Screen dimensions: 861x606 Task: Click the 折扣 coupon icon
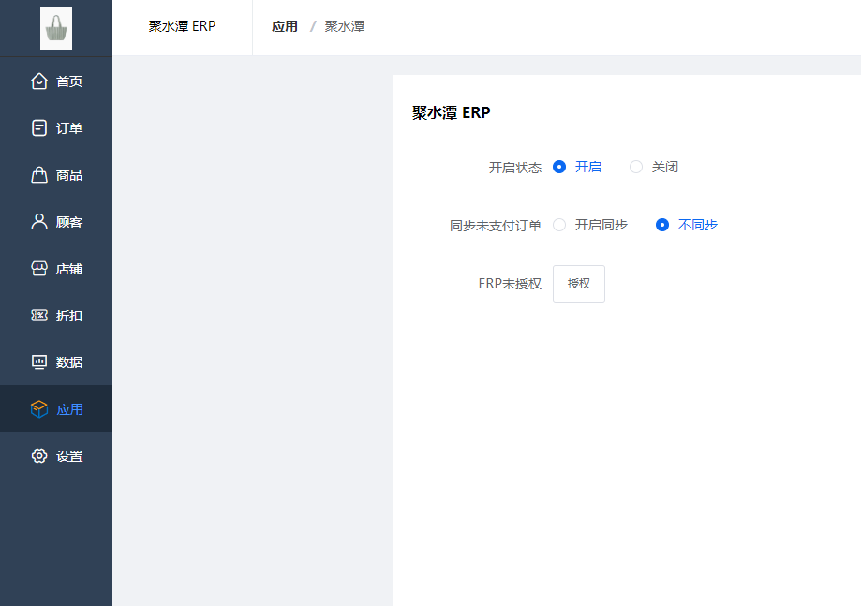tap(39, 316)
